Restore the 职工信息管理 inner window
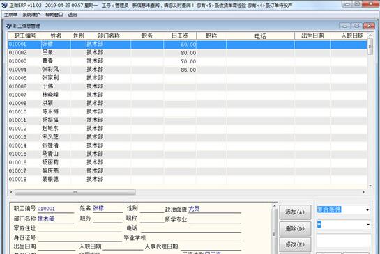 pos(357,26)
